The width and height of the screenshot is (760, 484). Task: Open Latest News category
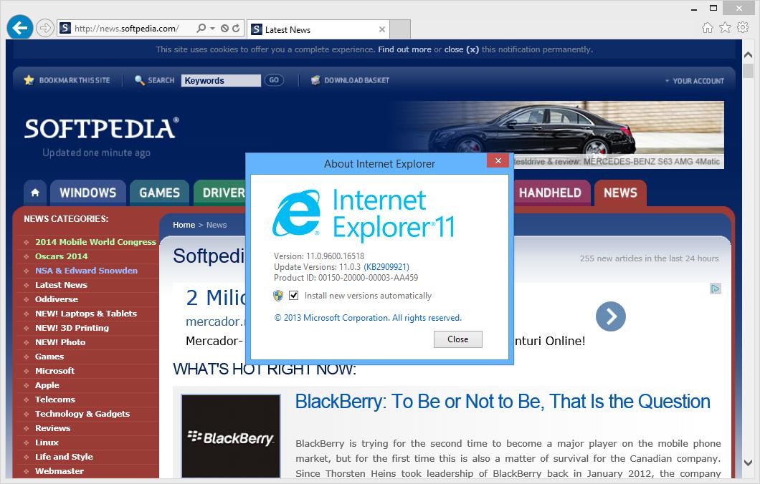[61, 285]
